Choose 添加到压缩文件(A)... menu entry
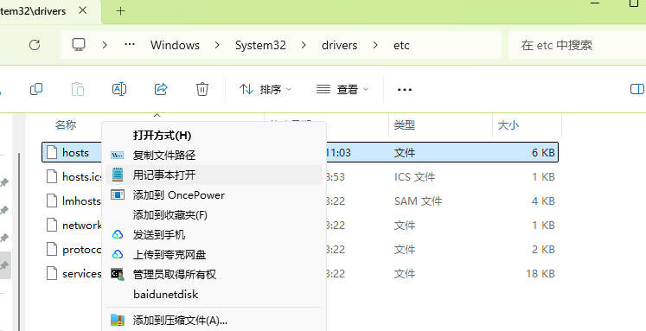 coord(214,321)
